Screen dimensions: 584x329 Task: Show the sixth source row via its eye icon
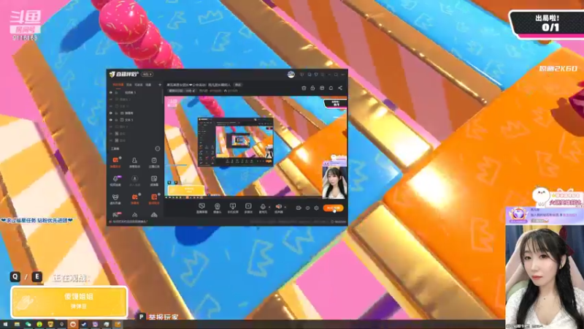pyautogui.click(x=111, y=126)
